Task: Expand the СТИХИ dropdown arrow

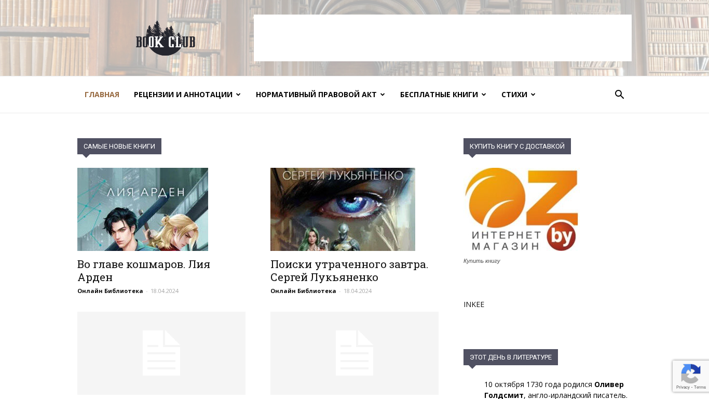Action: pyautogui.click(x=533, y=95)
